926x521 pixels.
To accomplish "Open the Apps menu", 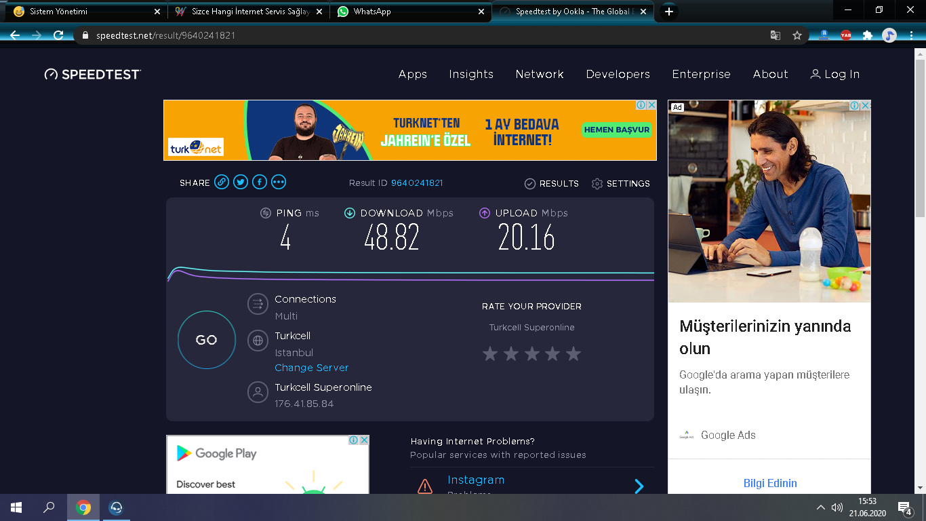I will [x=413, y=74].
